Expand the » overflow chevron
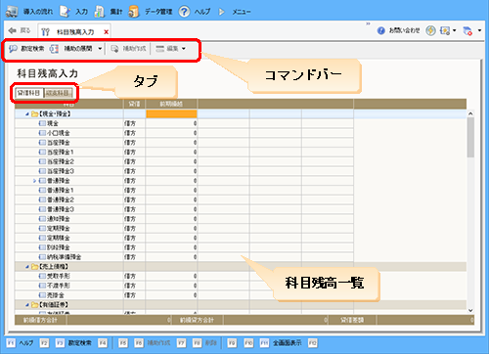The width and height of the screenshot is (489, 354). pos(368,23)
